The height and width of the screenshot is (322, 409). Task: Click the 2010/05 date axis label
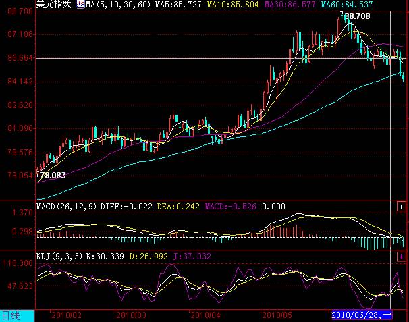pos(277,315)
